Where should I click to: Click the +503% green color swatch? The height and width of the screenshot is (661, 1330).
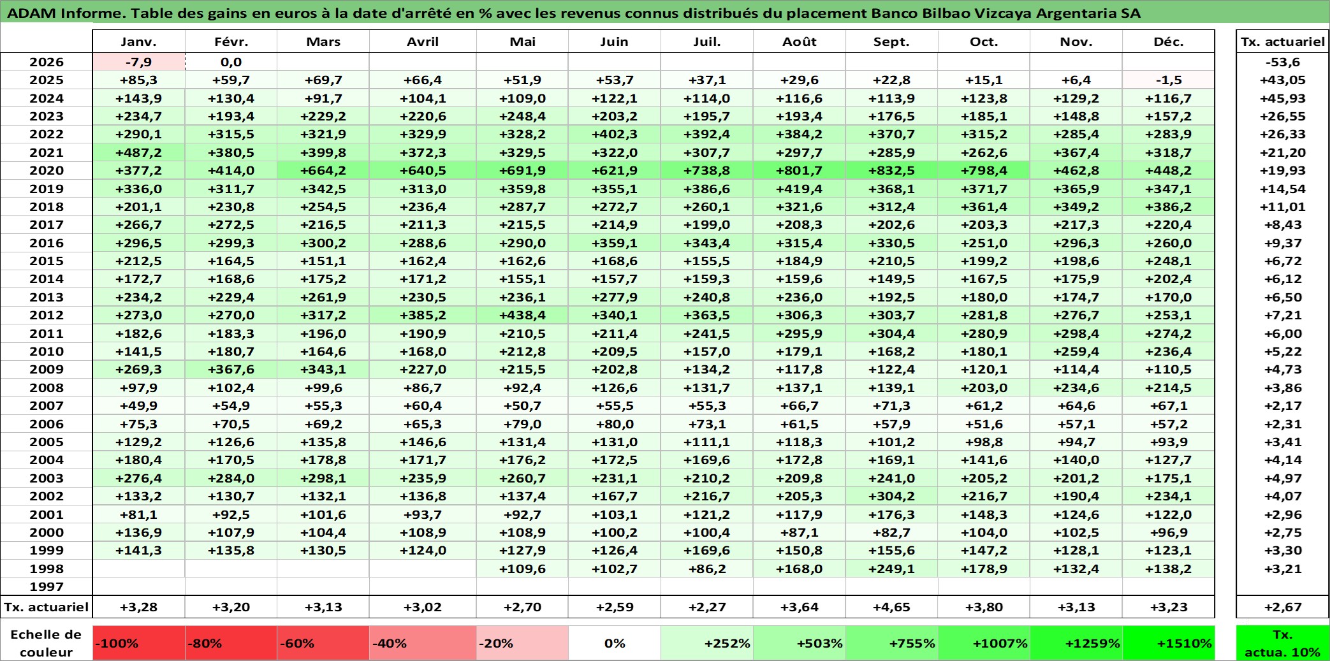pos(800,643)
